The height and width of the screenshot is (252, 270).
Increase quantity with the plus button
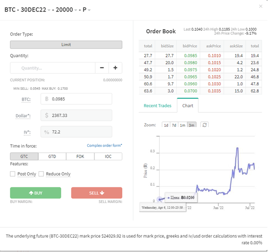[115, 68]
